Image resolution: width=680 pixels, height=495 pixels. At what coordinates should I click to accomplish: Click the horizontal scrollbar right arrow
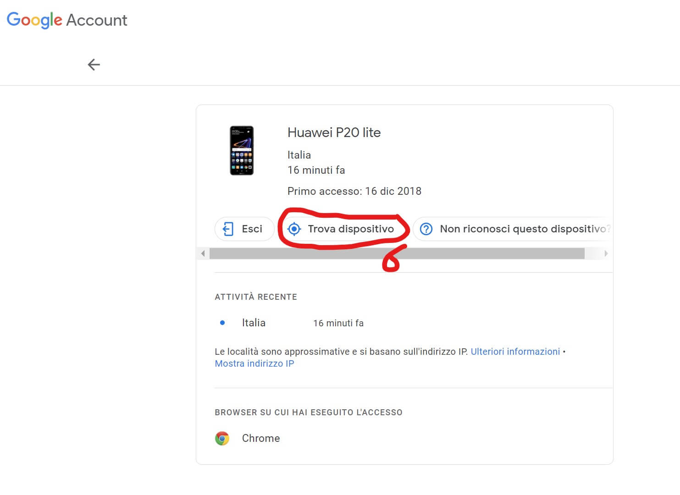(x=606, y=253)
